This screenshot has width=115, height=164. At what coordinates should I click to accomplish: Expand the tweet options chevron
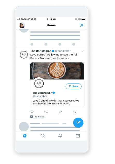[83, 51]
